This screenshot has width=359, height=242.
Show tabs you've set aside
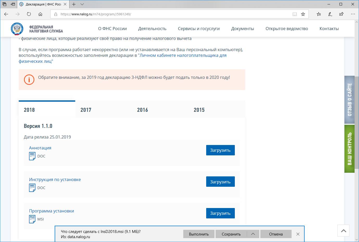pyautogui.click(x=4, y=4)
